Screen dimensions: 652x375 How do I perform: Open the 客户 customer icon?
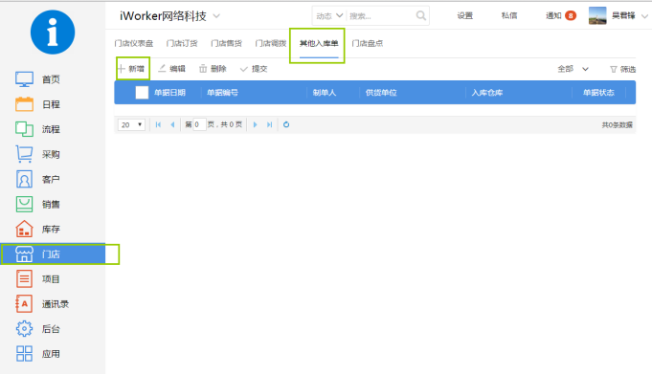(24, 179)
